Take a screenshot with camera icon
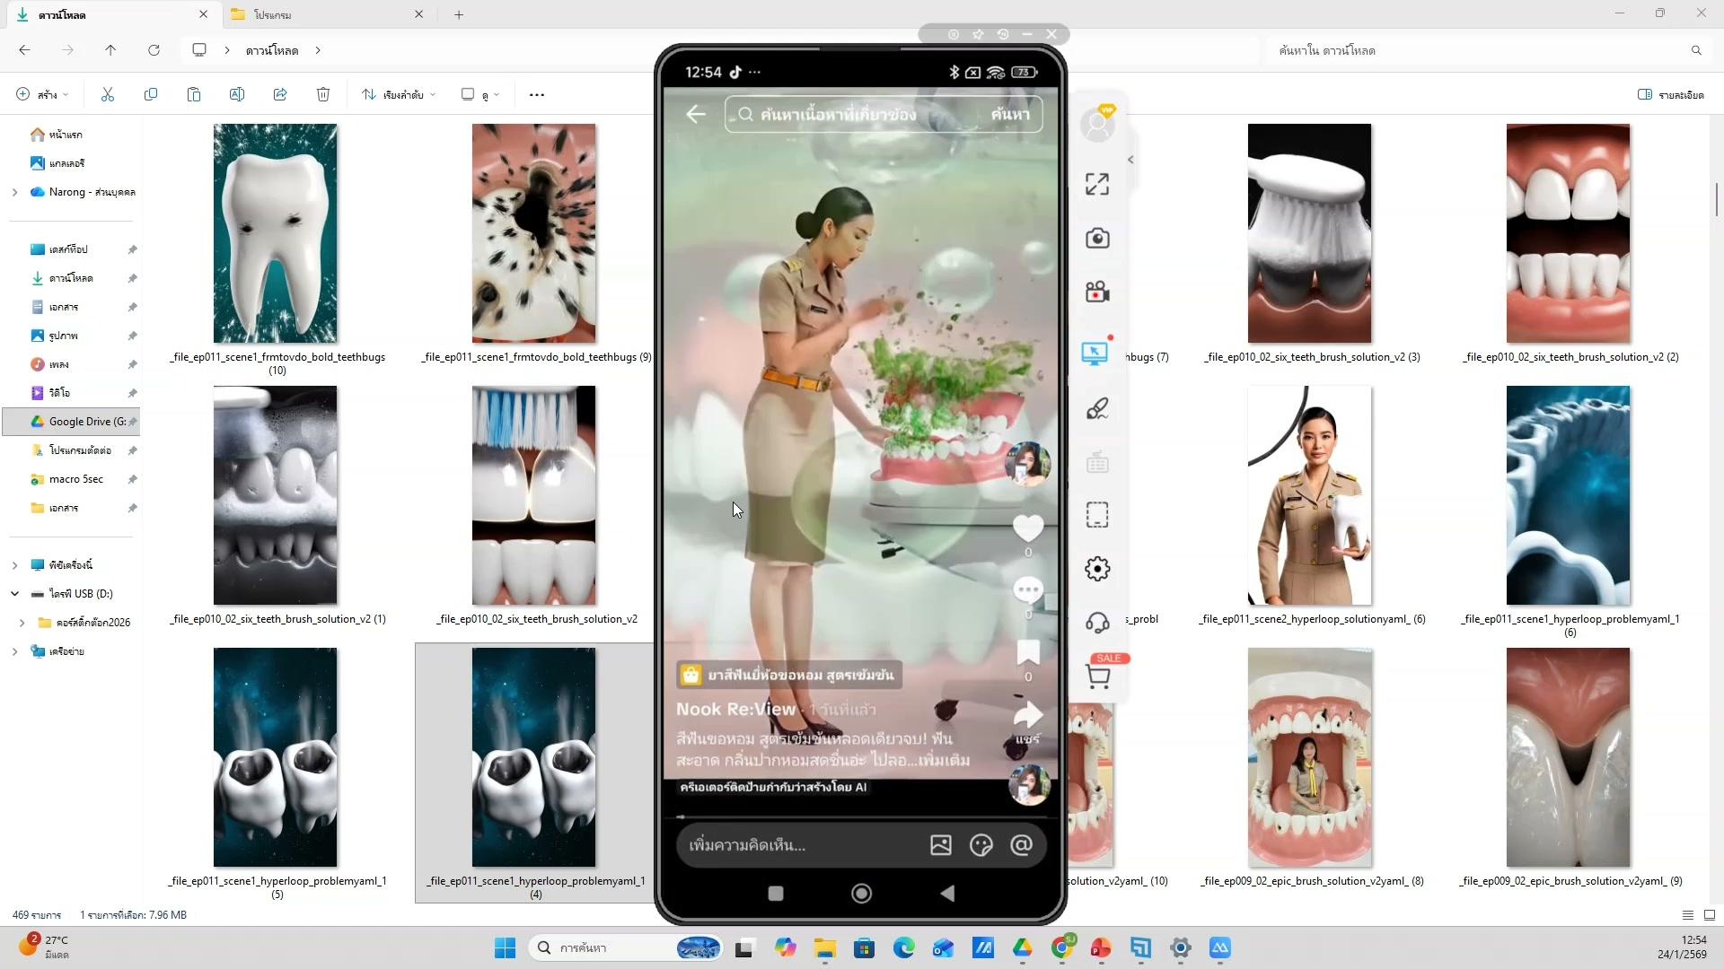The image size is (1724, 969). (1096, 238)
